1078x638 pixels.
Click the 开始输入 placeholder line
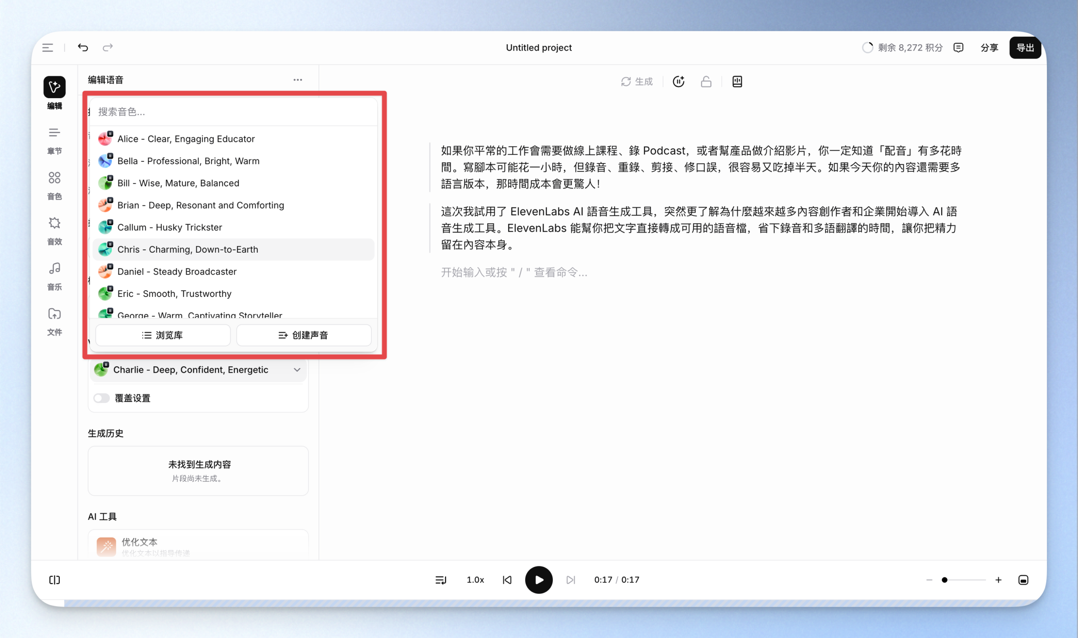[514, 272]
